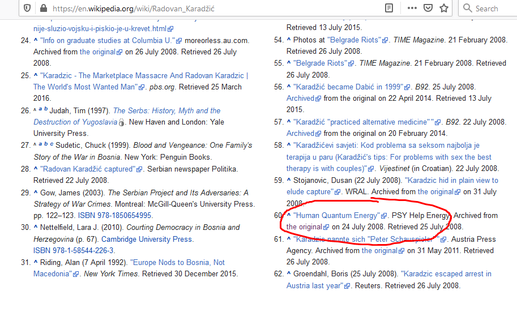Open "Karadzic escaped arrest in Austria" link
This screenshot has height=312, width=517.
(389, 280)
